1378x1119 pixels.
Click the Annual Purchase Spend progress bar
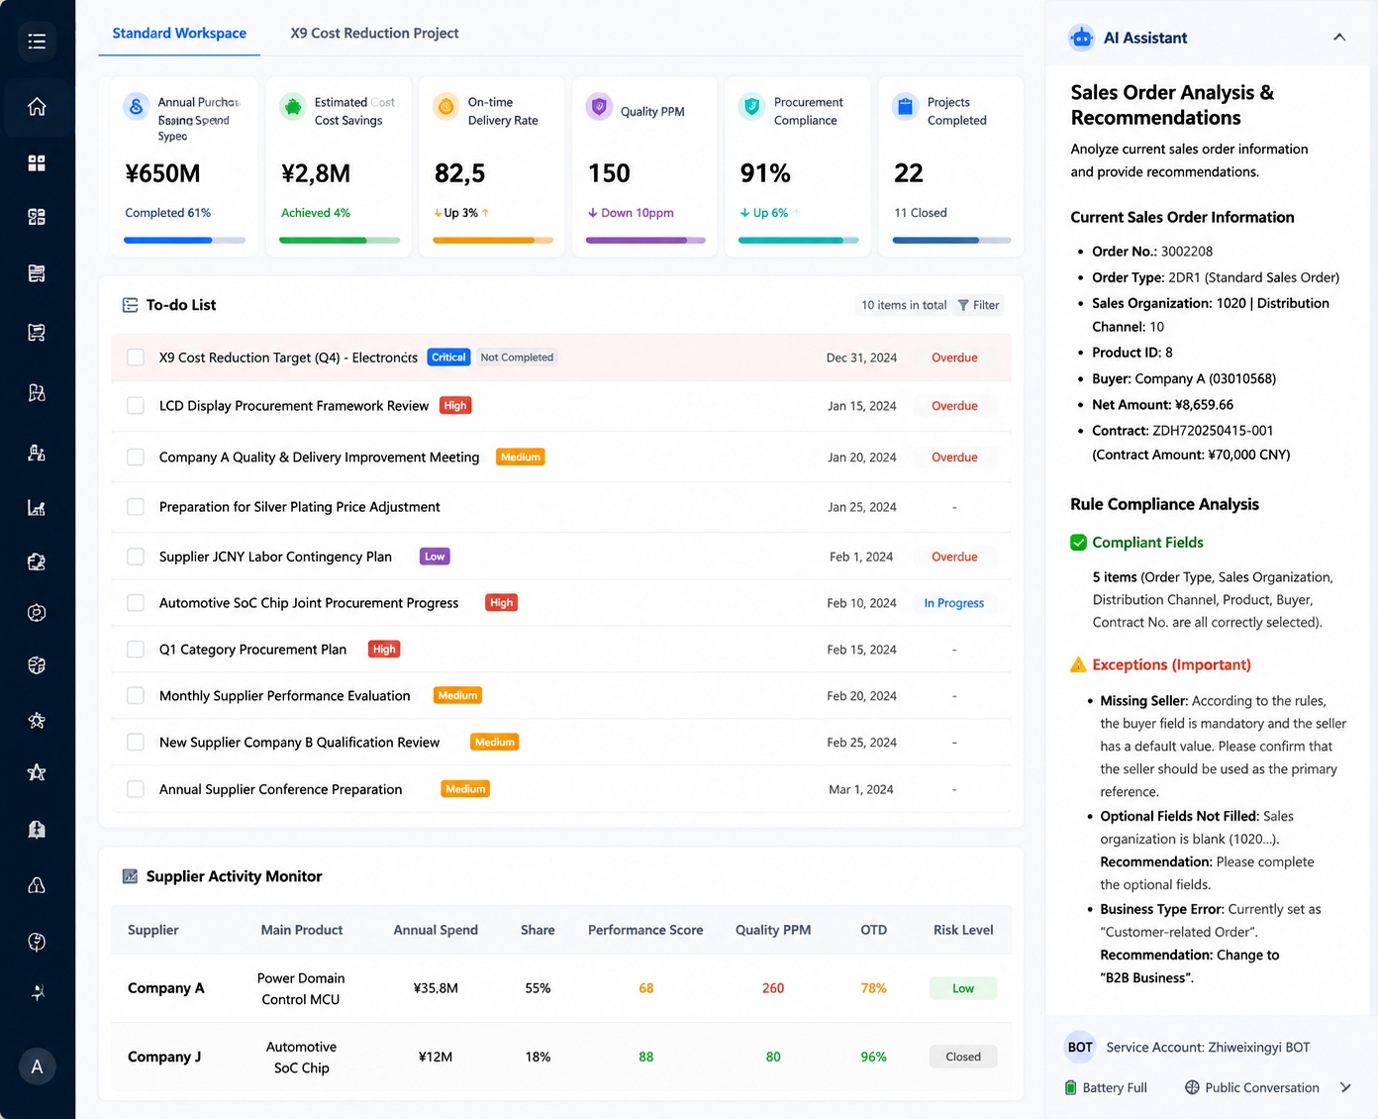(x=184, y=241)
